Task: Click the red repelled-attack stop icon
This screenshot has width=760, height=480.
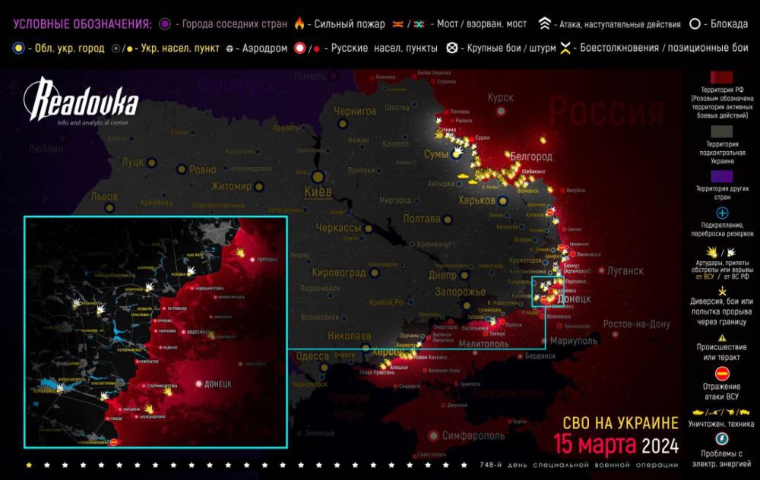Action: tap(722, 373)
